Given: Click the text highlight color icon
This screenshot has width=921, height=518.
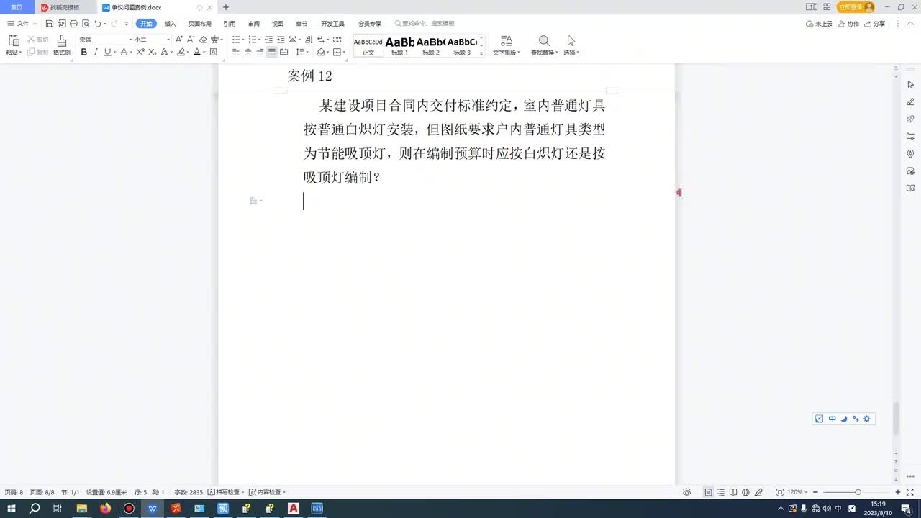Looking at the screenshot, I should point(181,52).
